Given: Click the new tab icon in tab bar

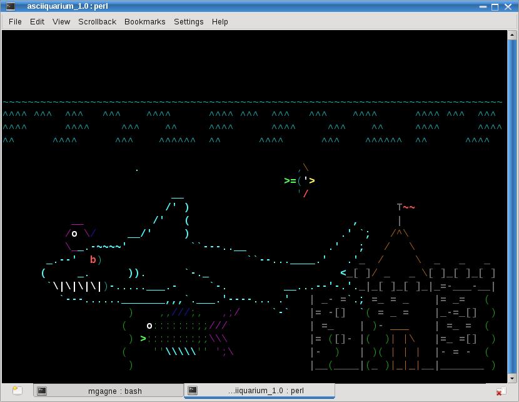Looking at the screenshot, I should click(17, 391).
